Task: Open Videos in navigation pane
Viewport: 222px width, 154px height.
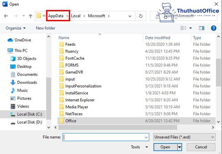Action: (x=20, y=106)
